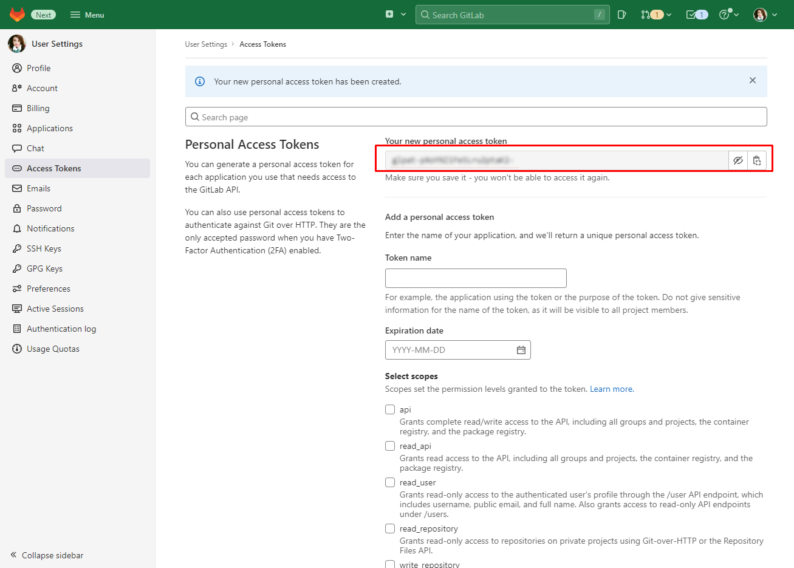Copy the personal access token
794x568 pixels.
click(x=757, y=160)
